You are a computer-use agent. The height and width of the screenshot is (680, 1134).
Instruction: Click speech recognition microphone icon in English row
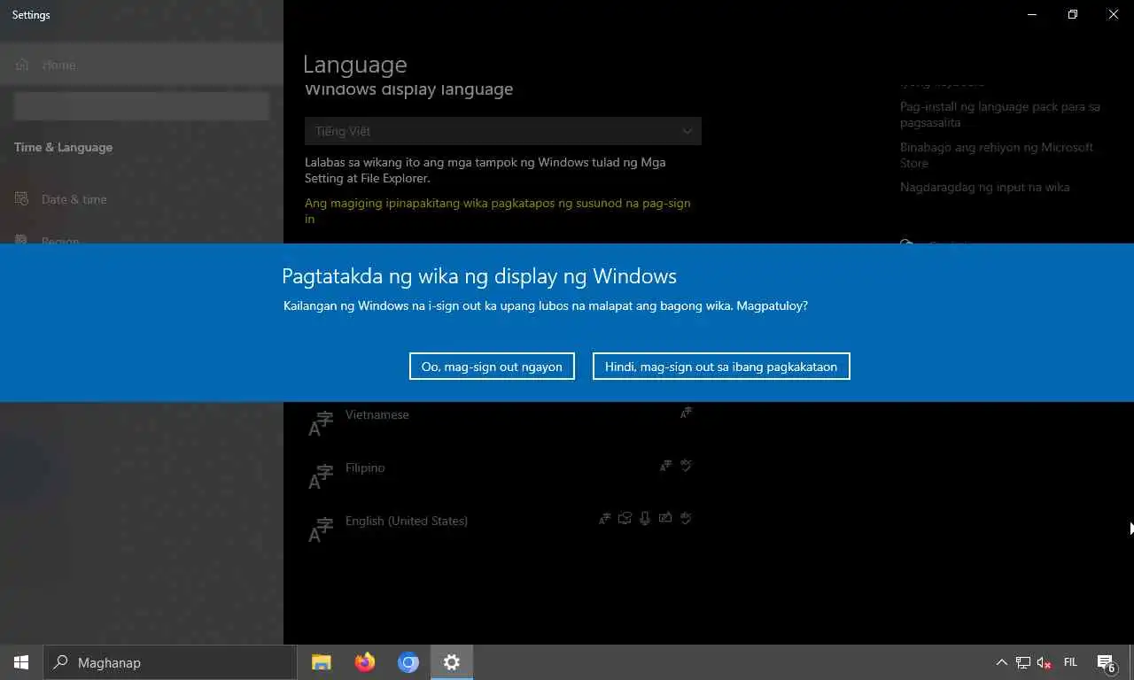[645, 519]
